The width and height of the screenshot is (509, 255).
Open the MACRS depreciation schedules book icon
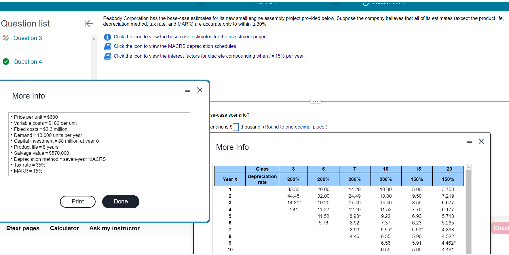(107, 46)
